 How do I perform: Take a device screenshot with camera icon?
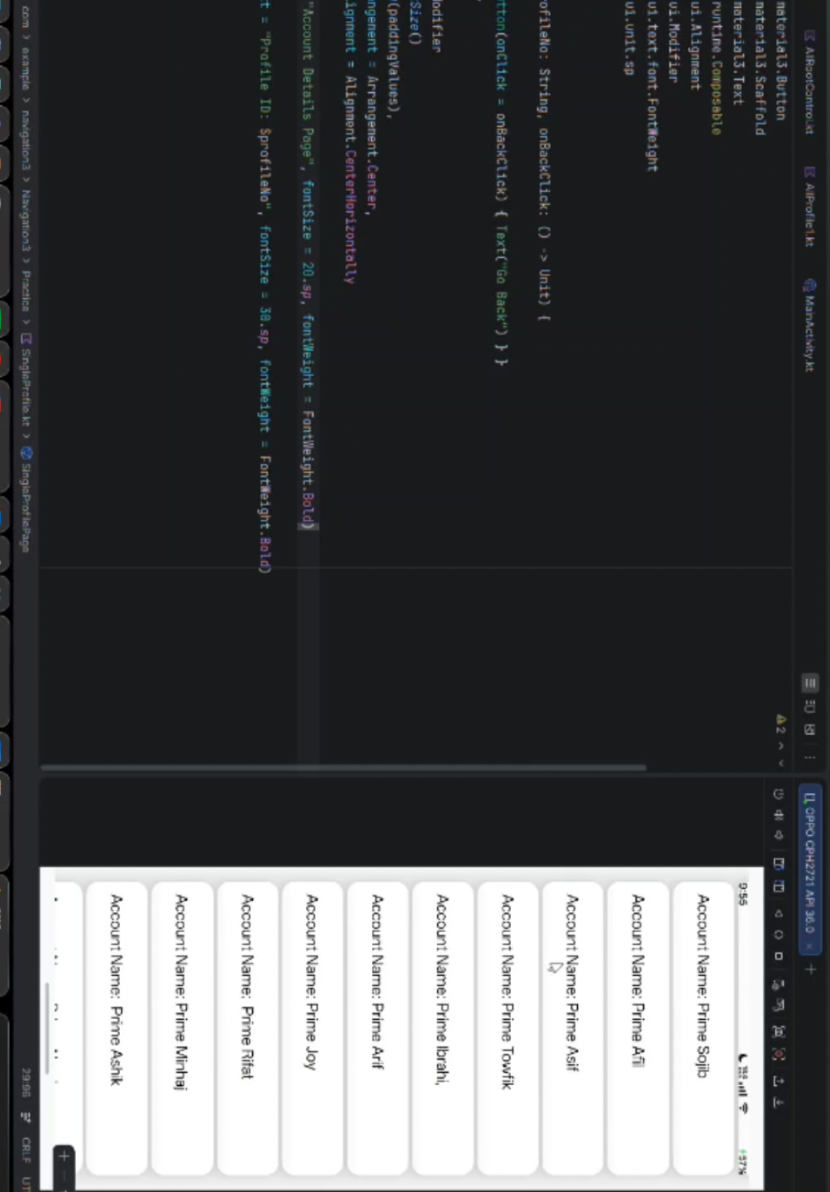[779, 1031]
